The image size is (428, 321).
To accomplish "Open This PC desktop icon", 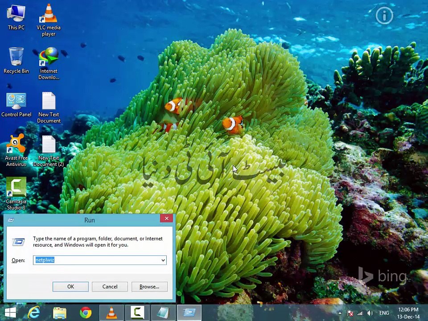I will pyautogui.click(x=16, y=17).
